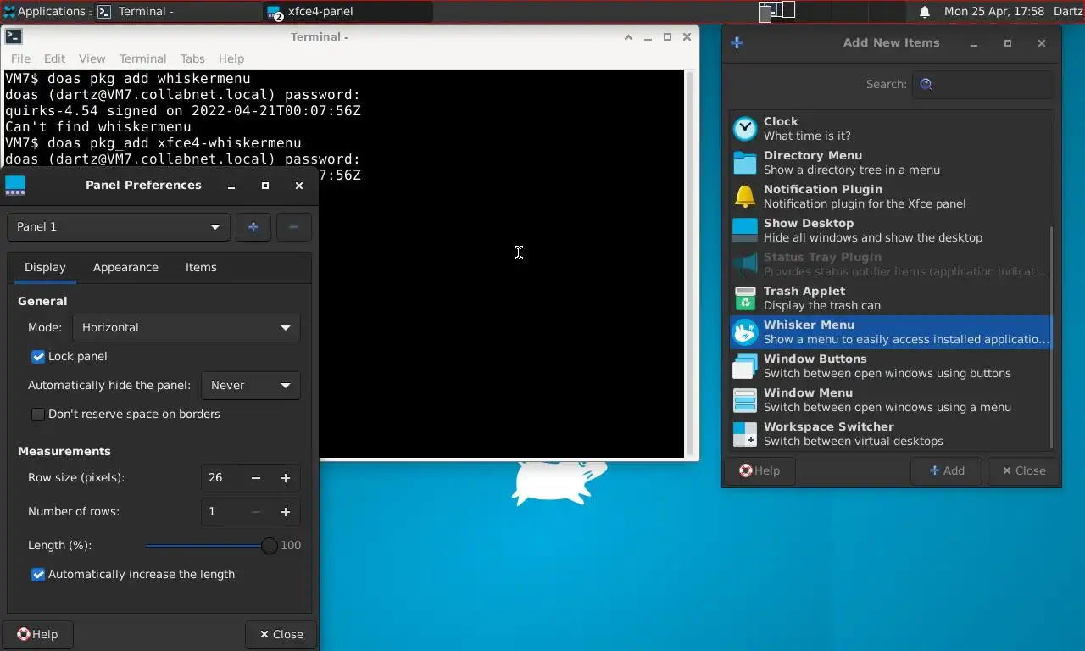Toggle the Lock panel checkbox
Viewport: 1085px width, 651px height.
[38, 357]
